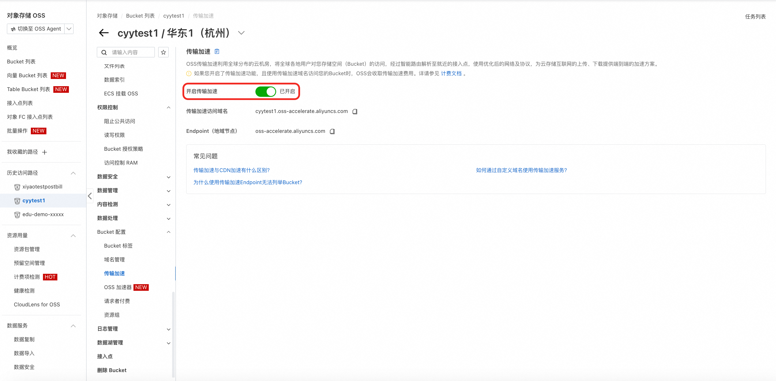Click 对象存储 in the breadcrumb
The width and height of the screenshot is (776, 381).
107,16
